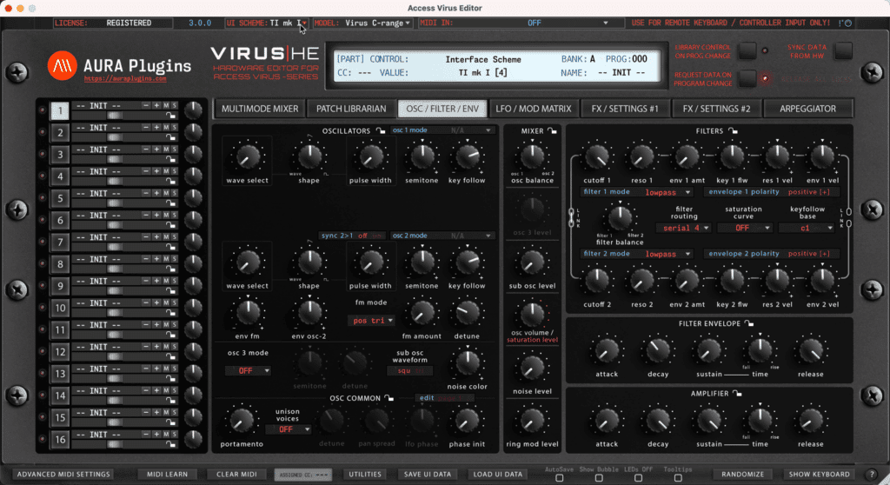Click the AMPLIFIER section lock icon

pos(737,393)
